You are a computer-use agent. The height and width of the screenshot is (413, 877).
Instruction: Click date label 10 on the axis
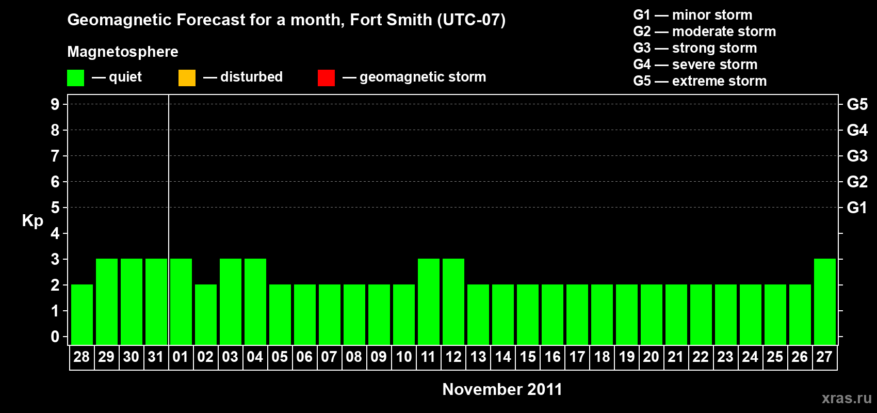coord(403,357)
